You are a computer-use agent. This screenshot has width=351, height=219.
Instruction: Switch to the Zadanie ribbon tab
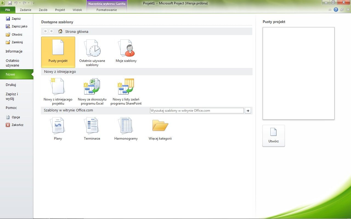[26, 10]
